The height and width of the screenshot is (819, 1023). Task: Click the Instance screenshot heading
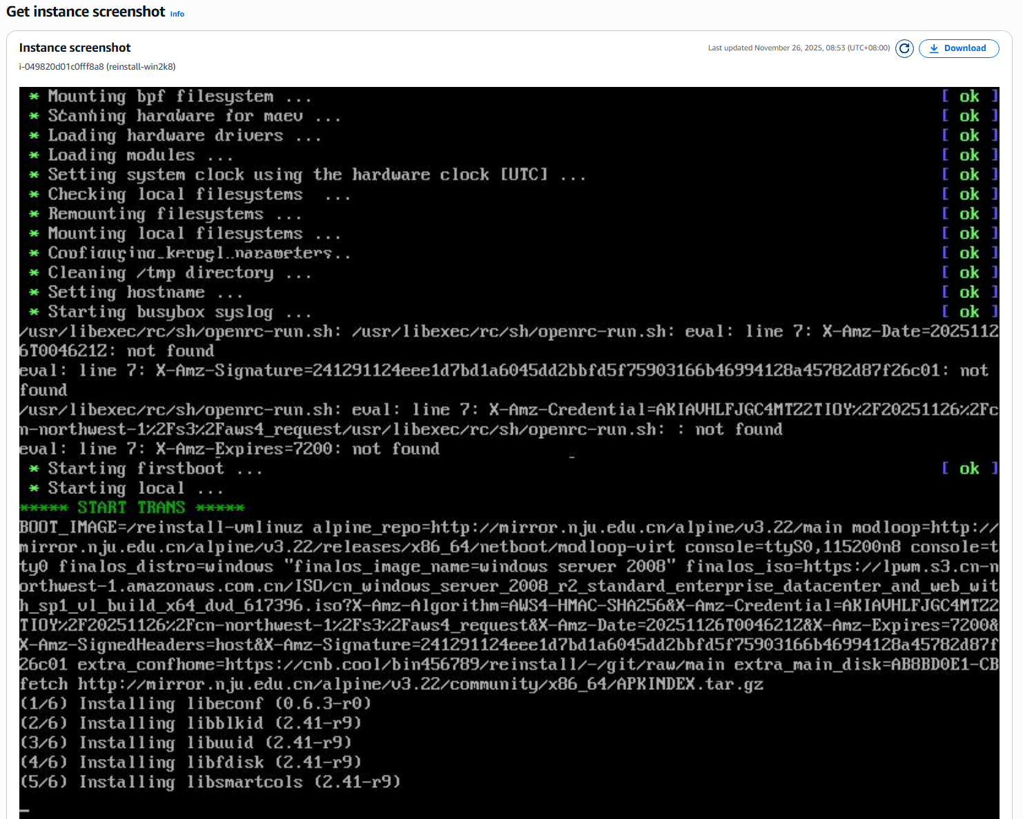[x=75, y=48]
